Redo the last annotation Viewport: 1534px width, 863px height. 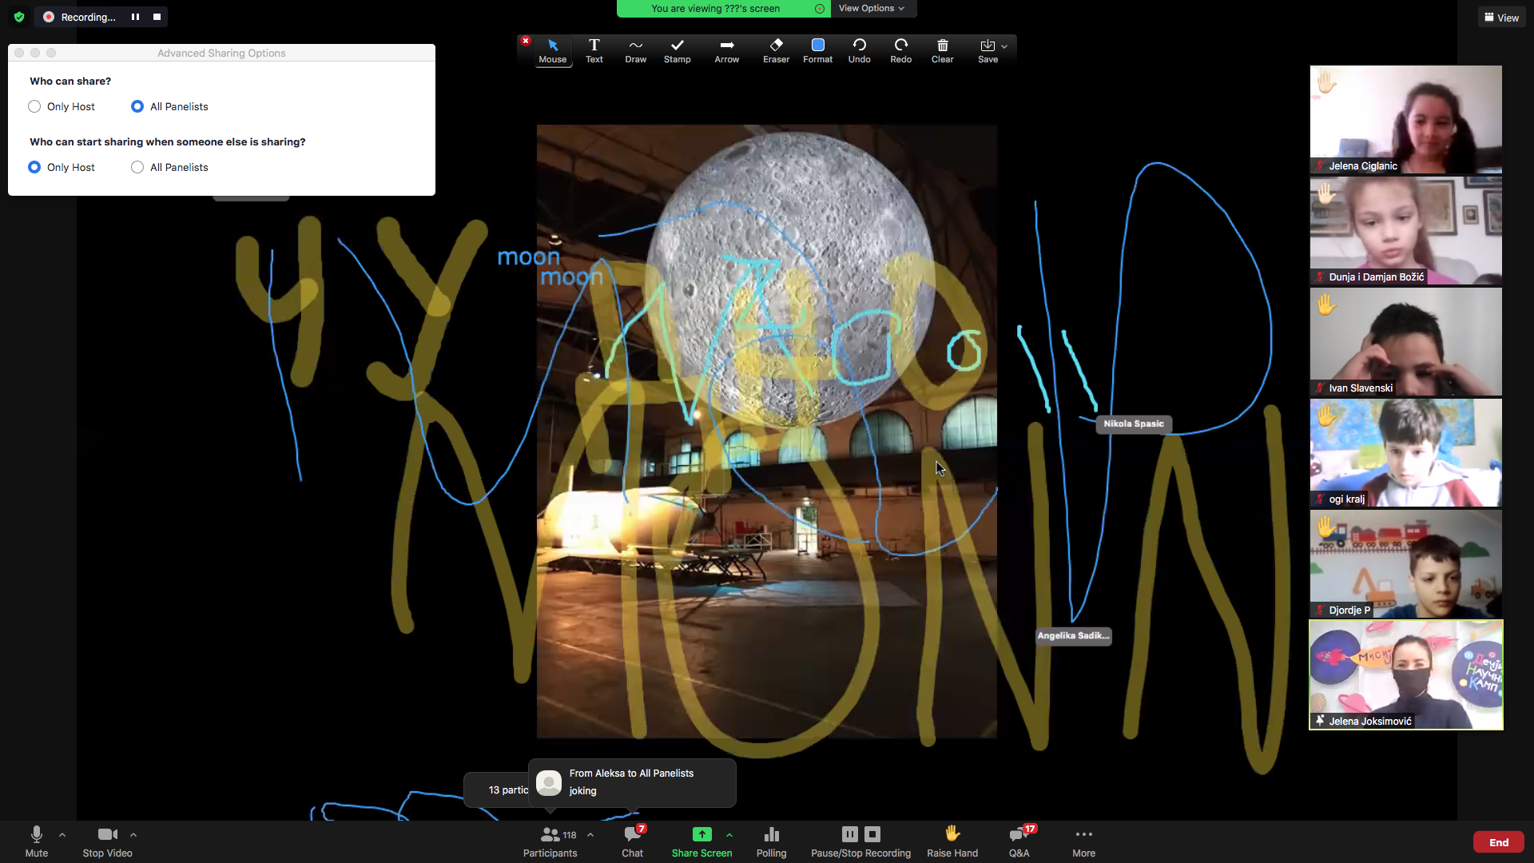pos(900,51)
